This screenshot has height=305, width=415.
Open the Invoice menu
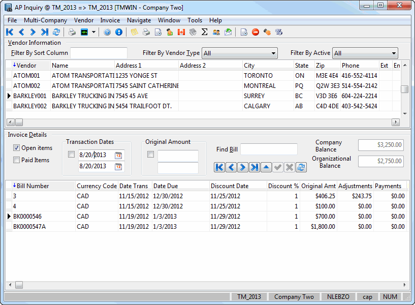110,20
